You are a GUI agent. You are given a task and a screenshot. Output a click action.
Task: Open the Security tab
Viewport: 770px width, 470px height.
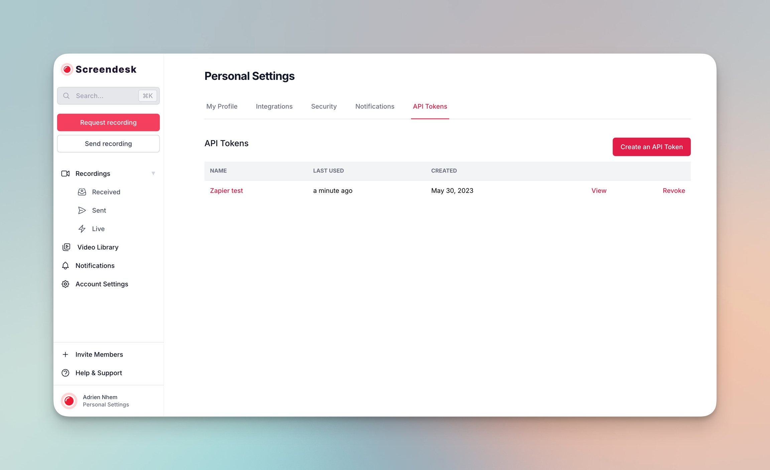[324, 106]
